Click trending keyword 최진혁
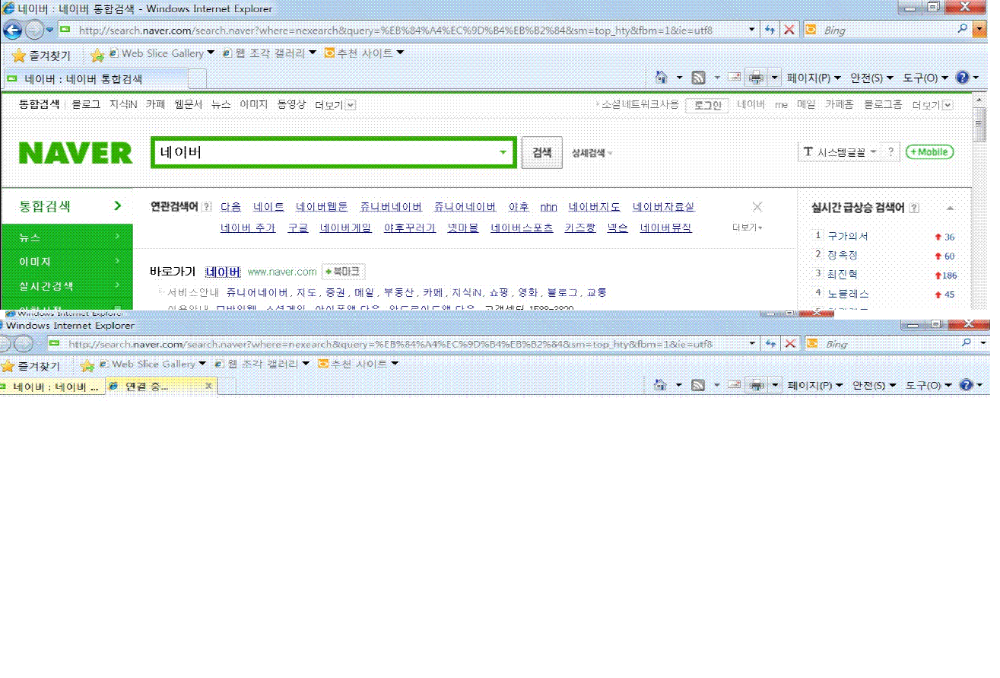This screenshot has height=678, width=1000. tap(843, 274)
